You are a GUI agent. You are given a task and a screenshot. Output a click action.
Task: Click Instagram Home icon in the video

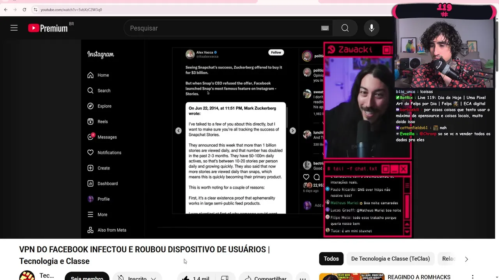(90, 75)
